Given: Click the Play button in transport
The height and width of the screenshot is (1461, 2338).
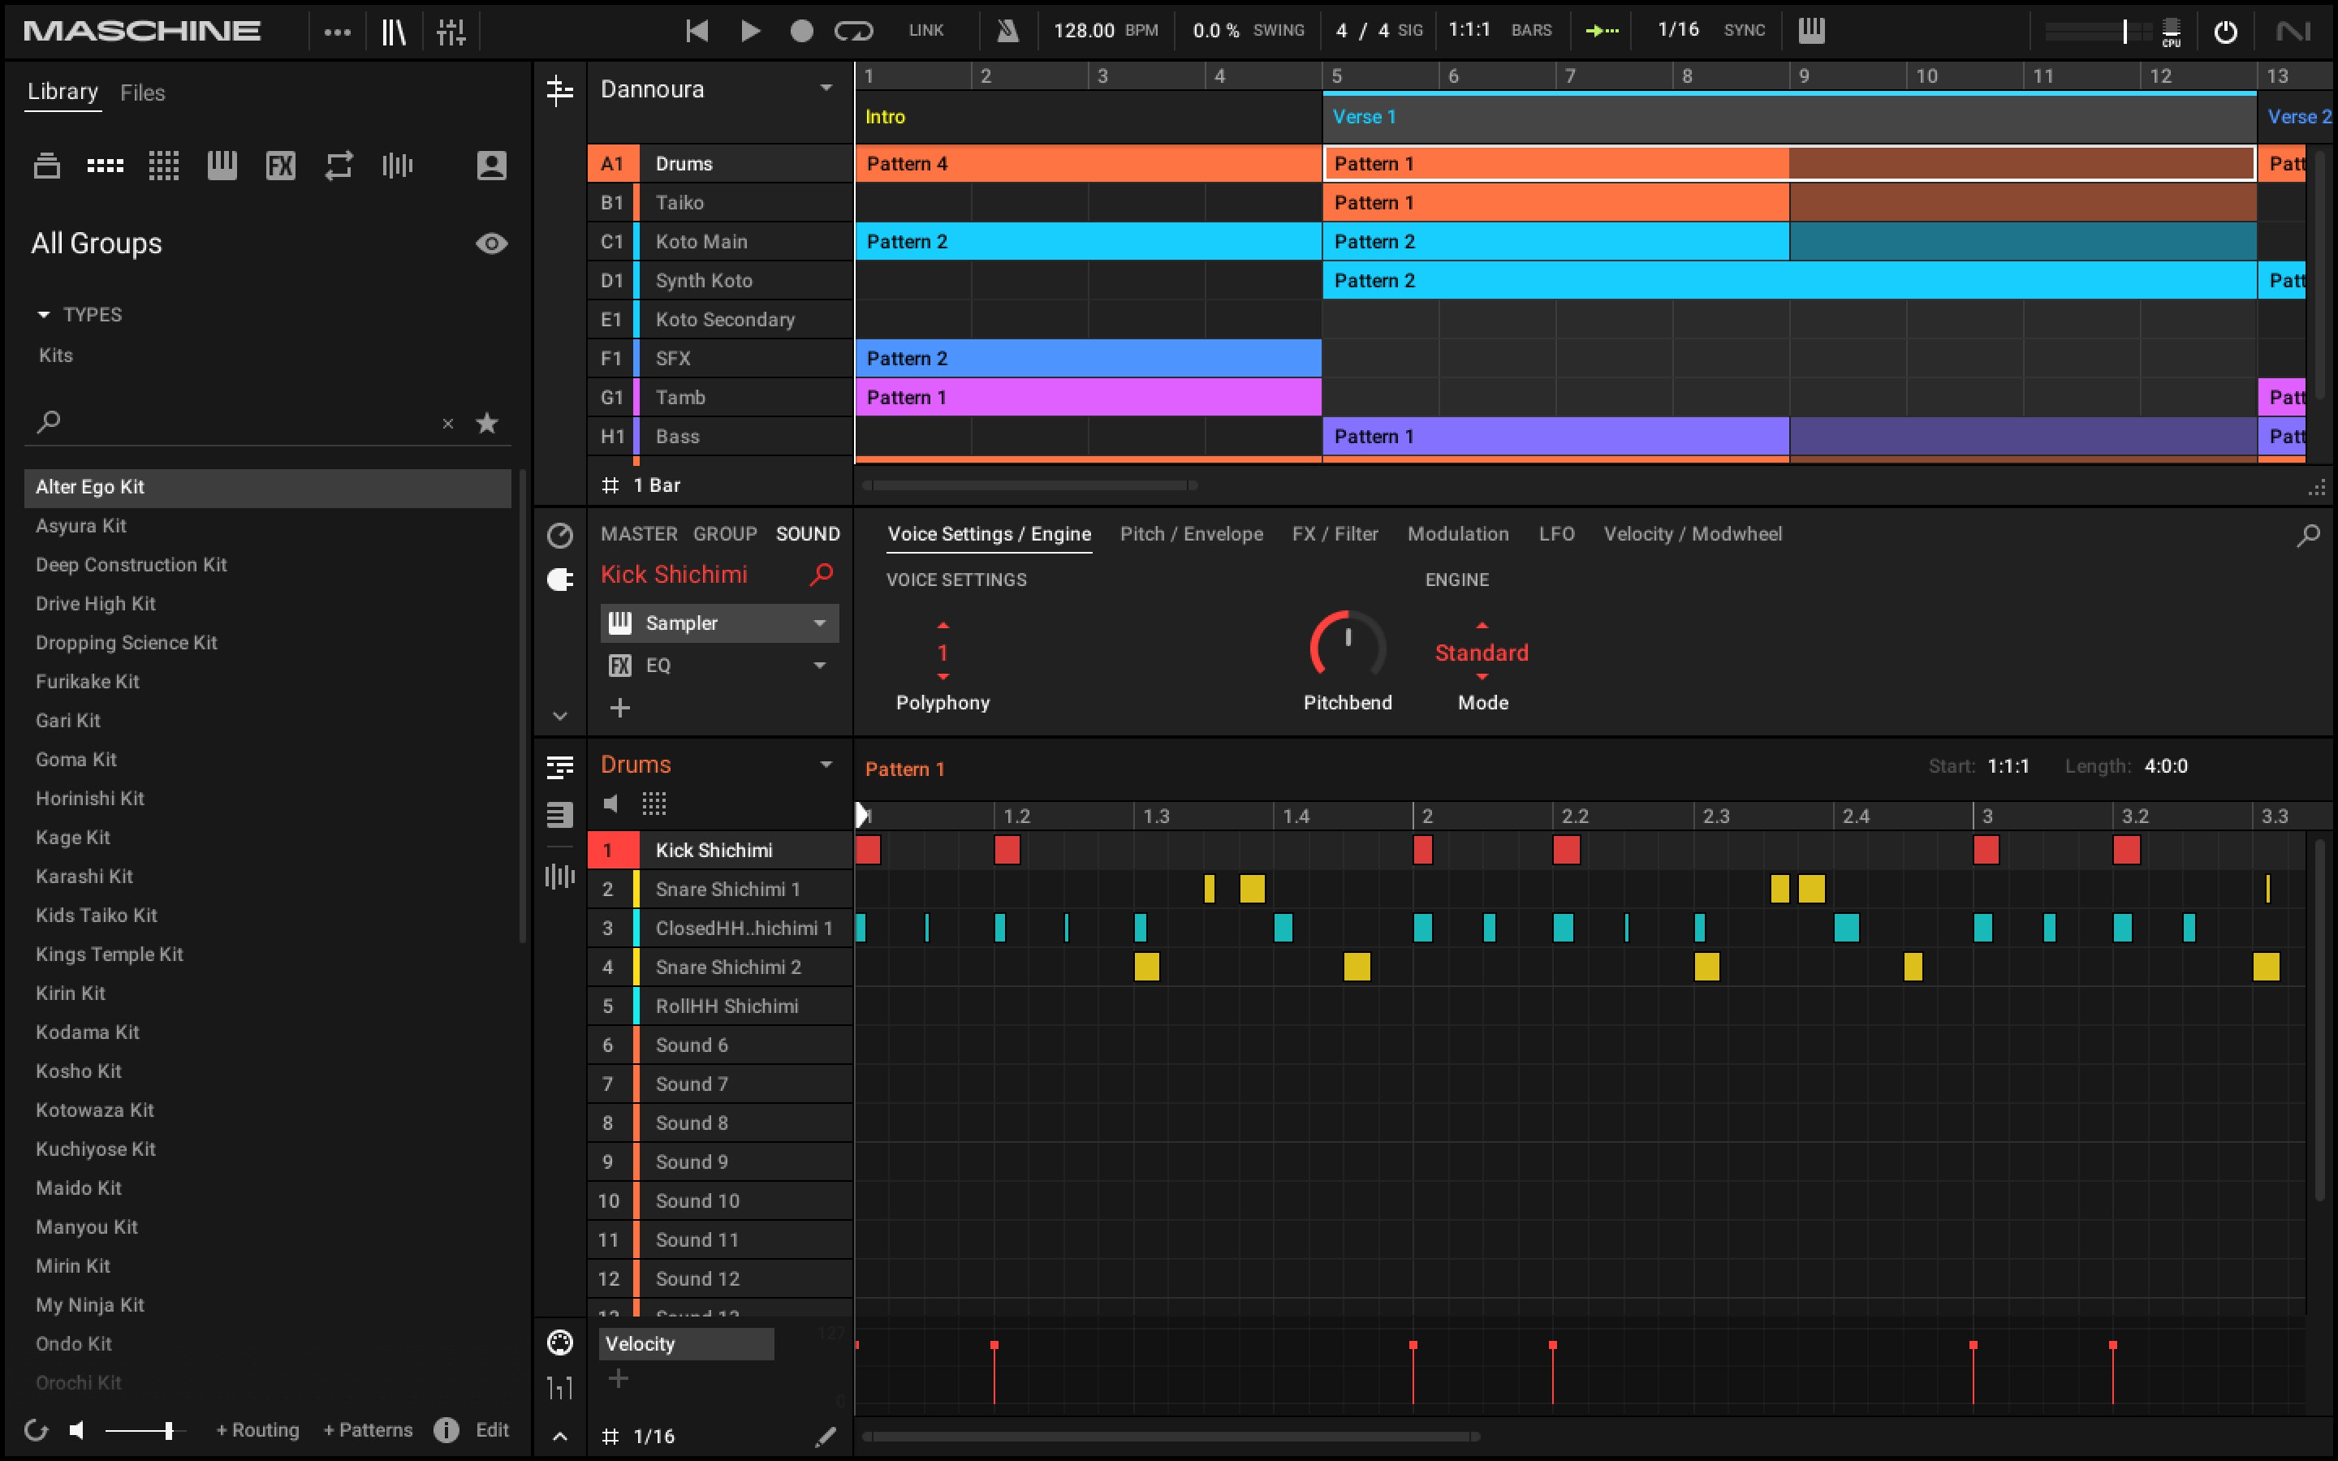Looking at the screenshot, I should tap(750, 31).
